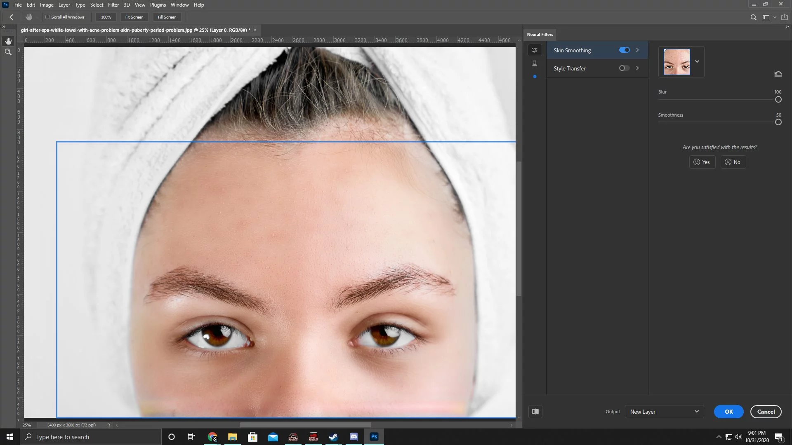Screen dimensions: 792x445
Task: Enable the Style Transfer toggle
Action: [x=624, y=68]
